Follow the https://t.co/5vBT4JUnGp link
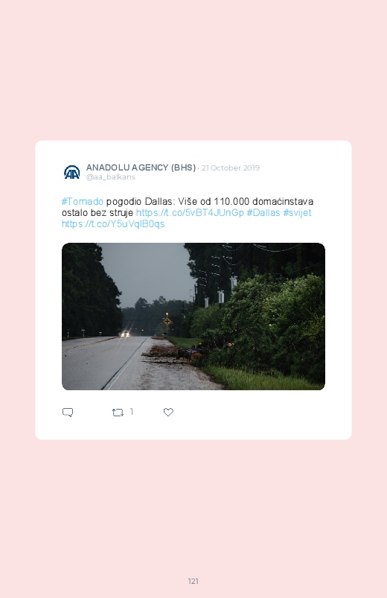Screen dimensions: 387x598 [x=190, y=212]
